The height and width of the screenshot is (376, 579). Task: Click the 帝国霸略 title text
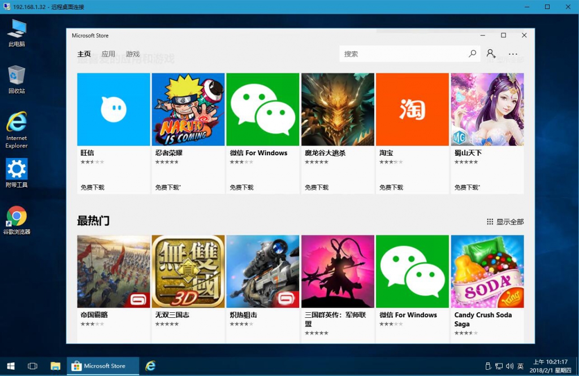94,315
